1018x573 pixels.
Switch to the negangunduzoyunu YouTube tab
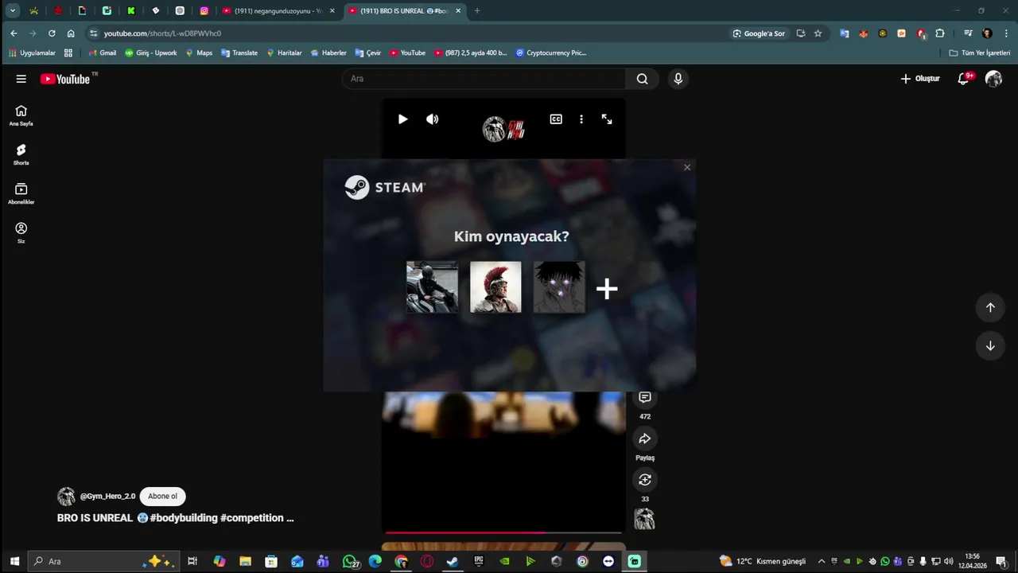pyautogui.click(x=278, y=11)
